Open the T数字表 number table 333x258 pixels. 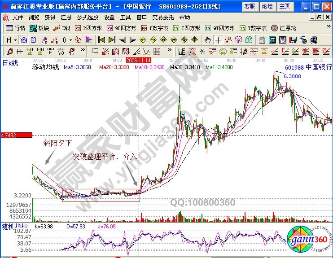[x=254, y=28]
